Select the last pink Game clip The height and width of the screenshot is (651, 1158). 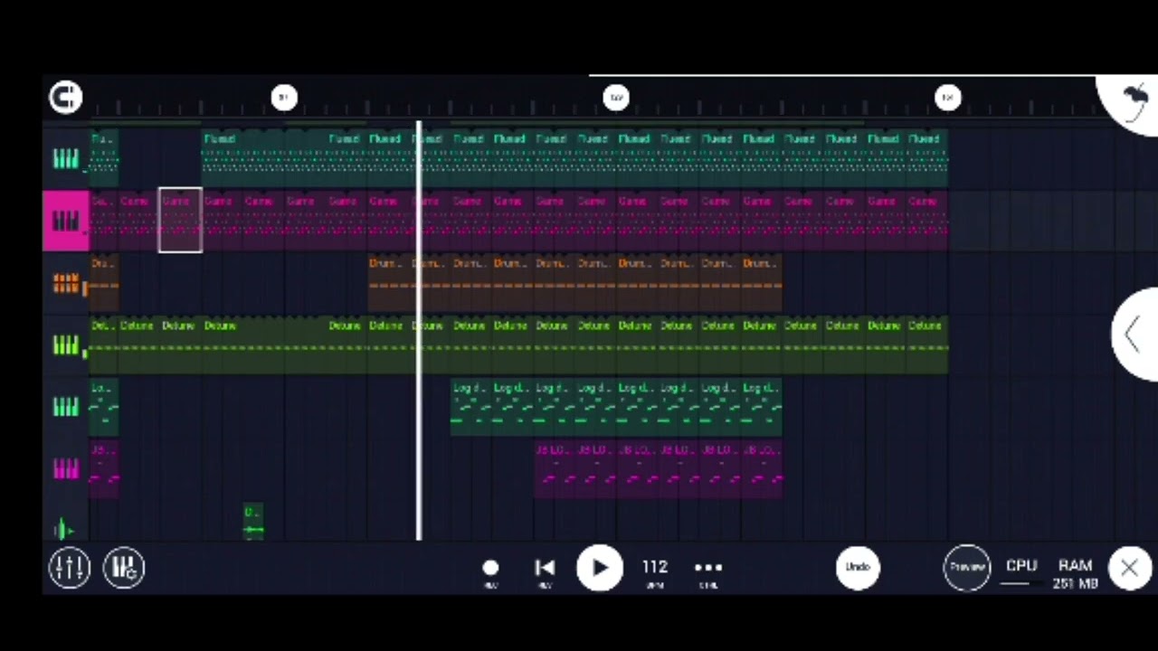927,221
